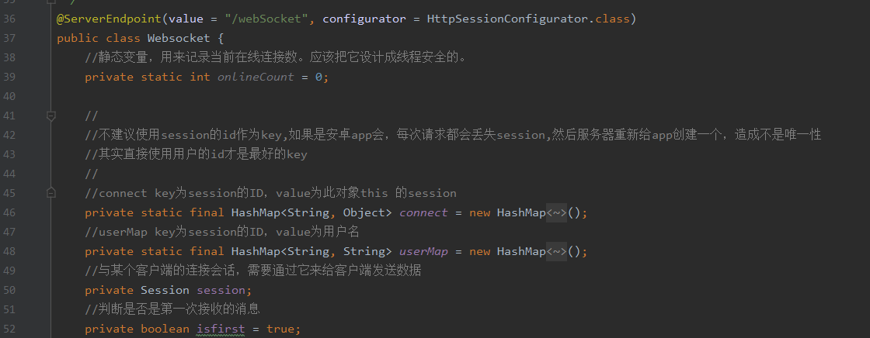
Task: Click the "/webSocket" string literal
Action: pyautogui.click(x=266, y=19)
